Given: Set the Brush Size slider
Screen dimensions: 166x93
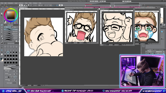Looking at the screenshot, I should (9, 72).
